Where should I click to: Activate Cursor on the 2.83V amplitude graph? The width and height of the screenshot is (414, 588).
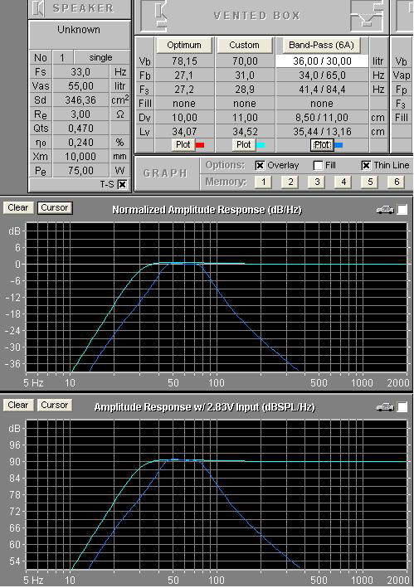click(x=55, y=405)
